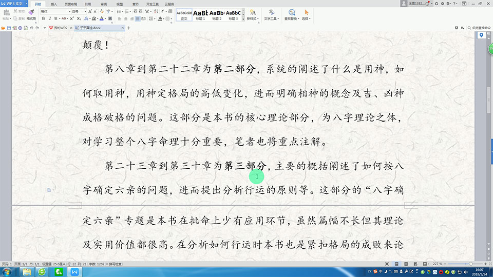The image size is (493, 277).
Task: Right-align text in the paragraph group
Action: (132, 18)
